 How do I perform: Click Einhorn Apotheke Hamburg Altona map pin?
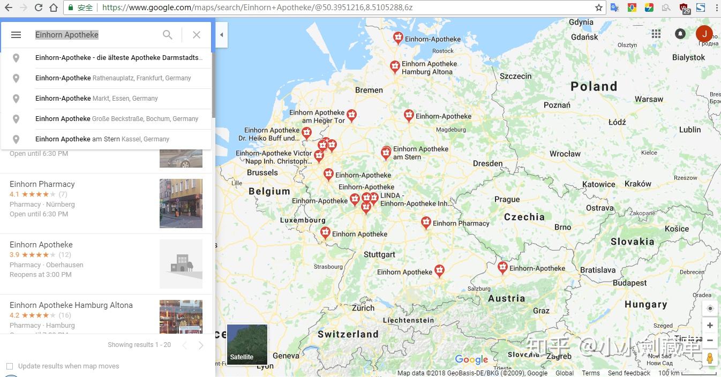(x=395, y=67)
